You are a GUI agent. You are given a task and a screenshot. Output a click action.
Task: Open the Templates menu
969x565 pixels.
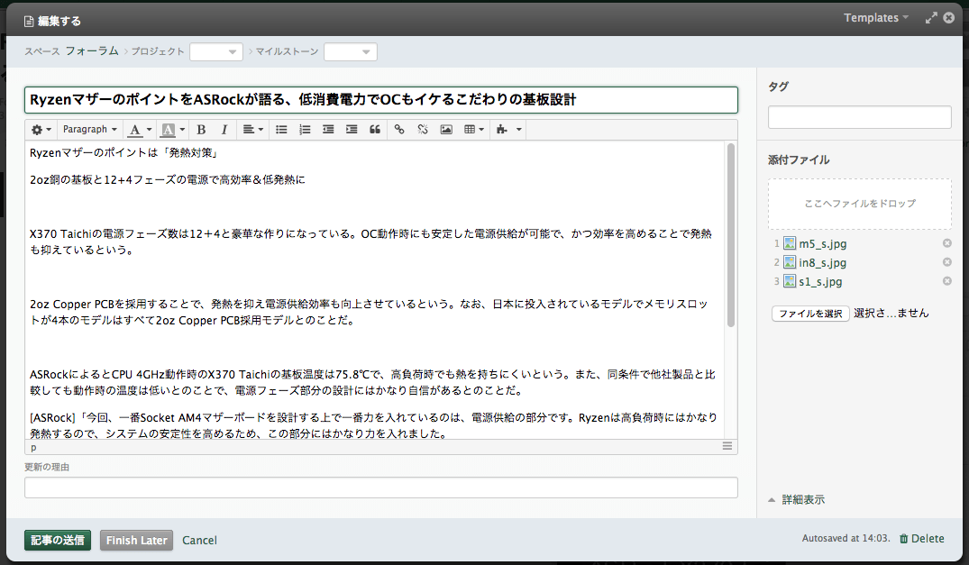(876, 18)
